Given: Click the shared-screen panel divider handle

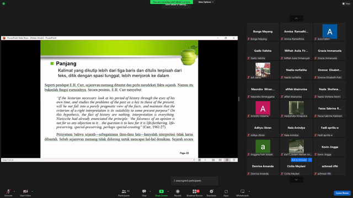Looking at the screenshot, I should tap(239, 99).
